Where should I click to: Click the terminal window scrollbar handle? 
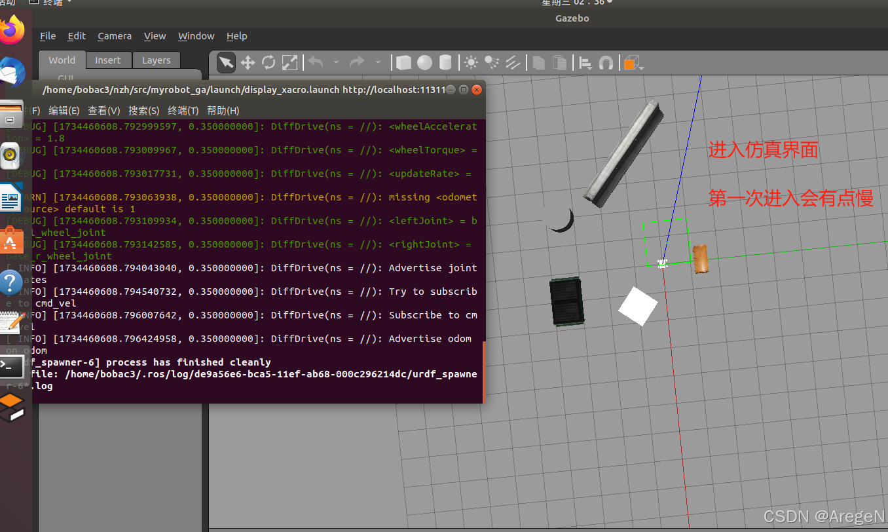tap(483, 371)
